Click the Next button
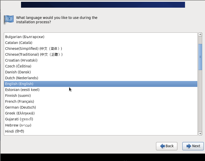 pyautogui.click(x=193, y=146)
